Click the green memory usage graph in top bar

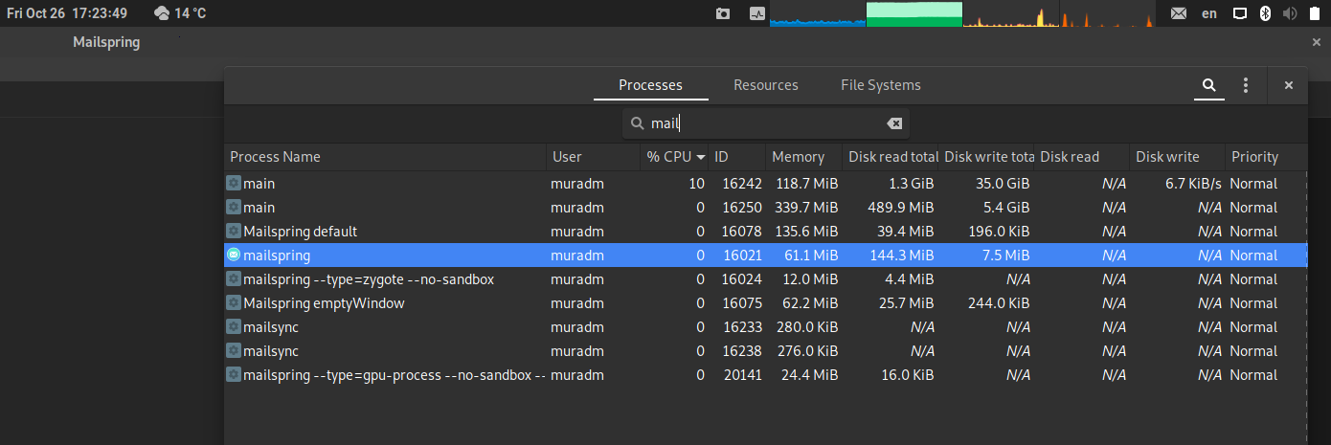914,13
